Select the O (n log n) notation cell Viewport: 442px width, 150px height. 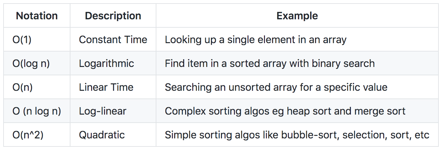click(37, 111)
